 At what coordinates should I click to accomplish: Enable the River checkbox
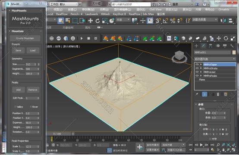(x=31, y=107)
